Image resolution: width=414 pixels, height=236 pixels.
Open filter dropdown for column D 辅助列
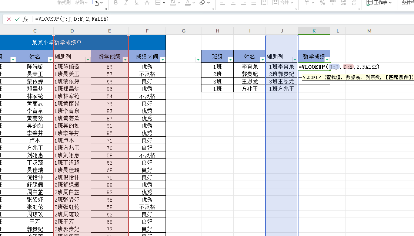88,60
